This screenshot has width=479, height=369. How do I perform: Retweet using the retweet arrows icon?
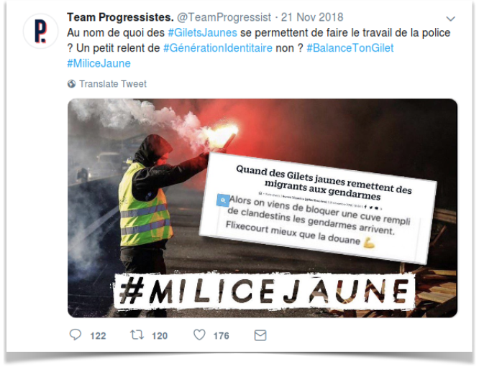pos(137,335)
